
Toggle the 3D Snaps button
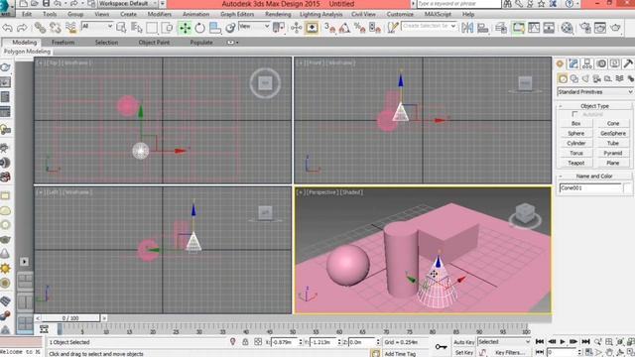329,28
